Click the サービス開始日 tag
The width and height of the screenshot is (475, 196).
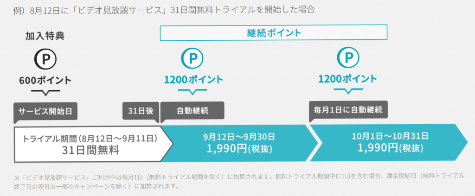(x=45, y=113)
